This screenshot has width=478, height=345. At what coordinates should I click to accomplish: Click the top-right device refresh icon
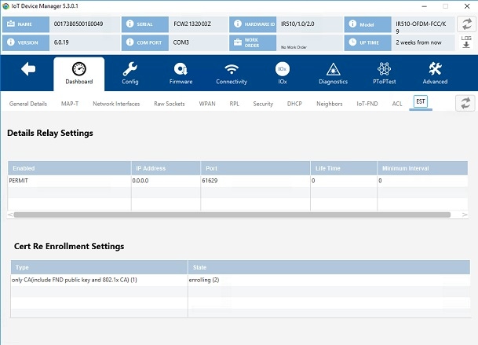coord(465,24)
